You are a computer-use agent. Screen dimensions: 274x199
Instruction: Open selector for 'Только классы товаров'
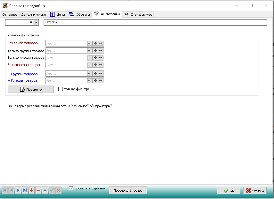click(x=90, y=58)
